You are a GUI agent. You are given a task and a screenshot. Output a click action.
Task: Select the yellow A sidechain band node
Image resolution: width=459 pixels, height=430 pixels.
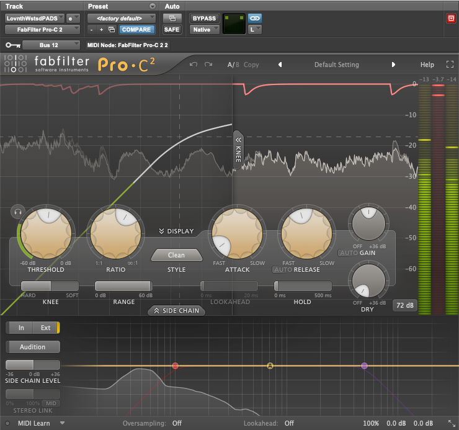pos(270,365)
